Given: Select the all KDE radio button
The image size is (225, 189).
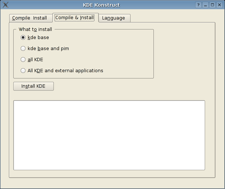Looking at the screenshot, I should click(32, 59).
